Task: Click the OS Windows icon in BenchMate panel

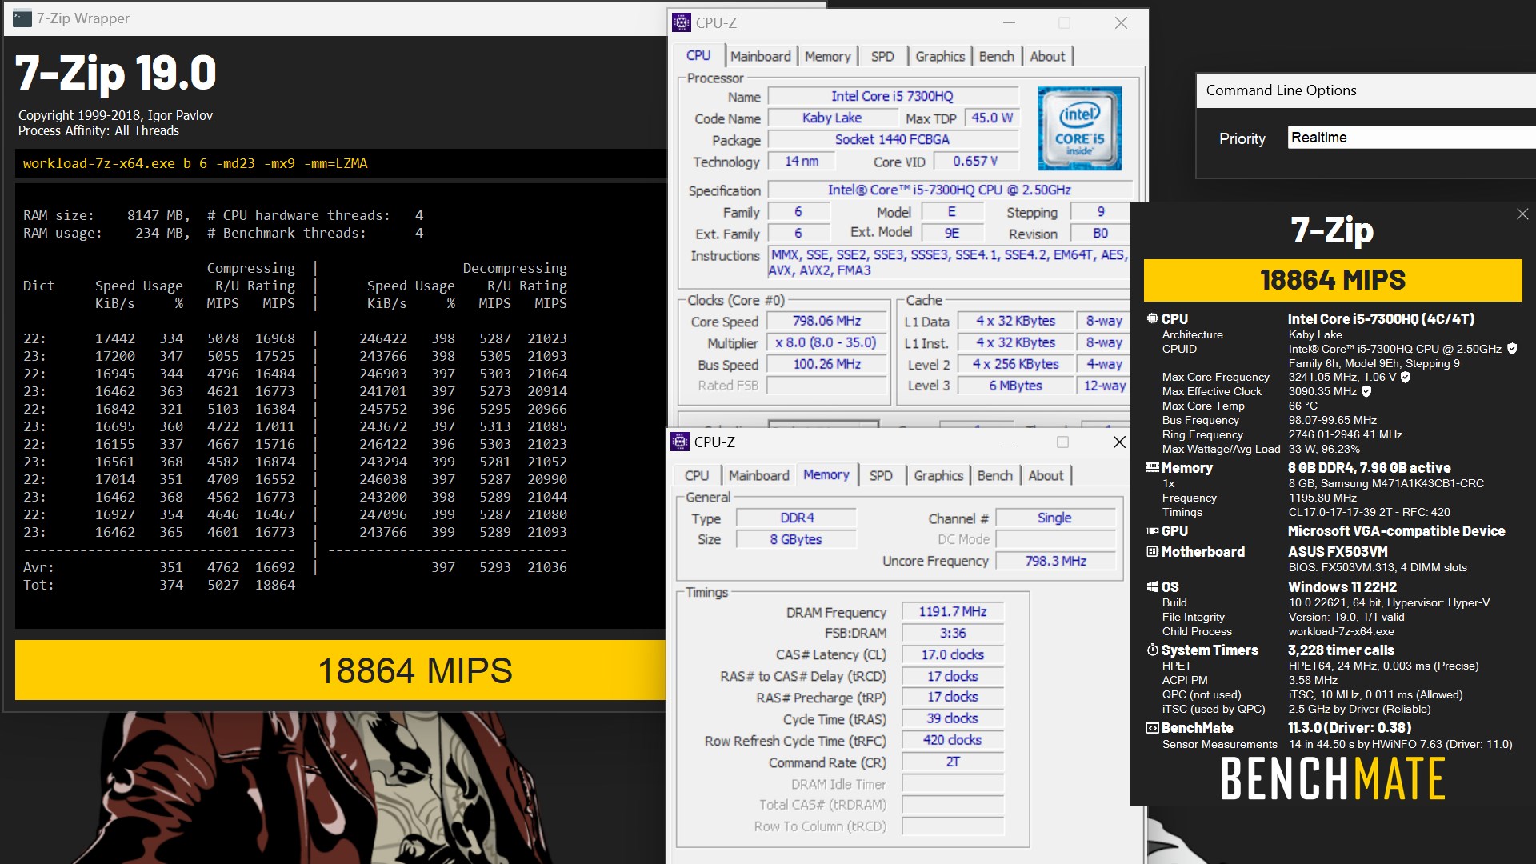Action: click(x=1153, y=586)
